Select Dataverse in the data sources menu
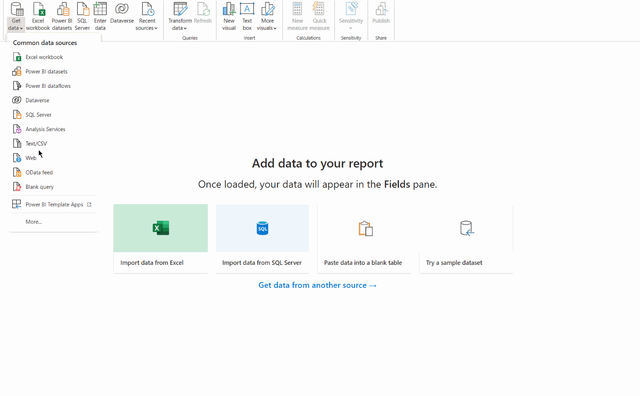The height and width of the screenshot is (396, 640). click(x=53, y=100)
